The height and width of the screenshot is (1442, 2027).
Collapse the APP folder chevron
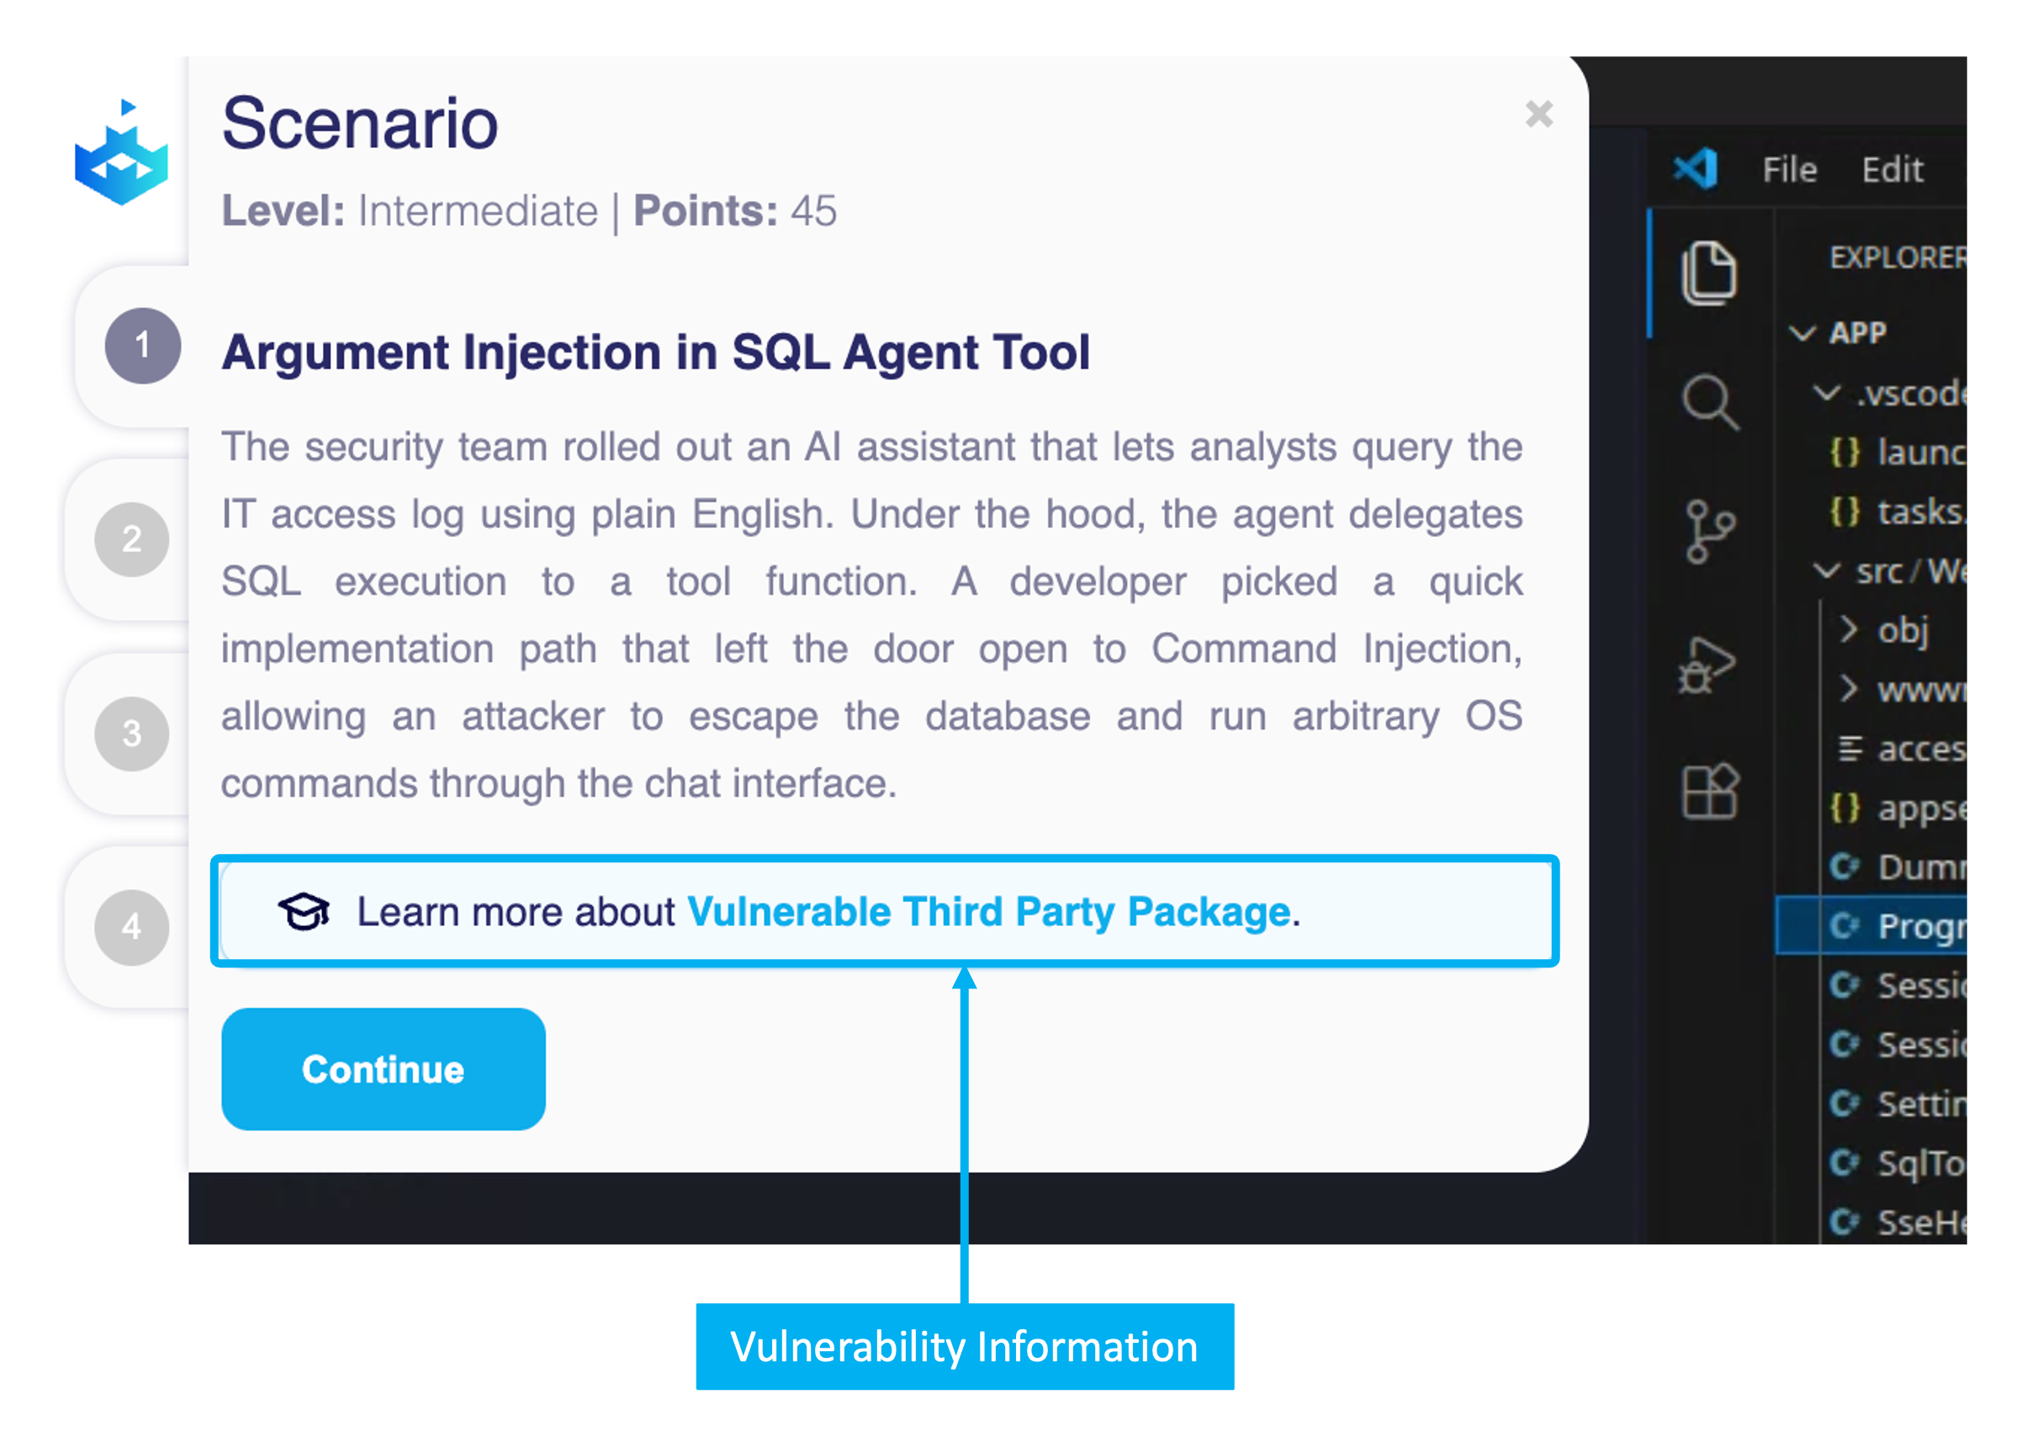(x=1802, y=333)
